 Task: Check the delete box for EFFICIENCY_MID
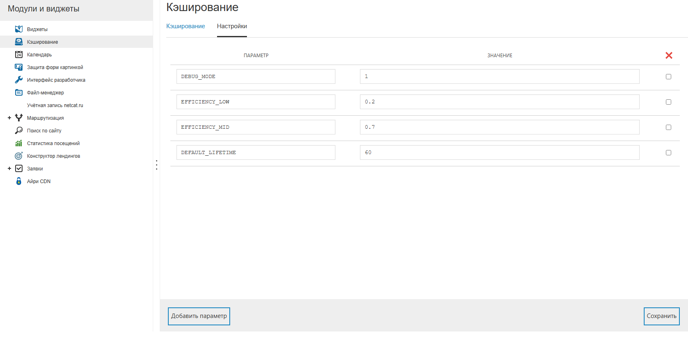click(x=668, y=127)
